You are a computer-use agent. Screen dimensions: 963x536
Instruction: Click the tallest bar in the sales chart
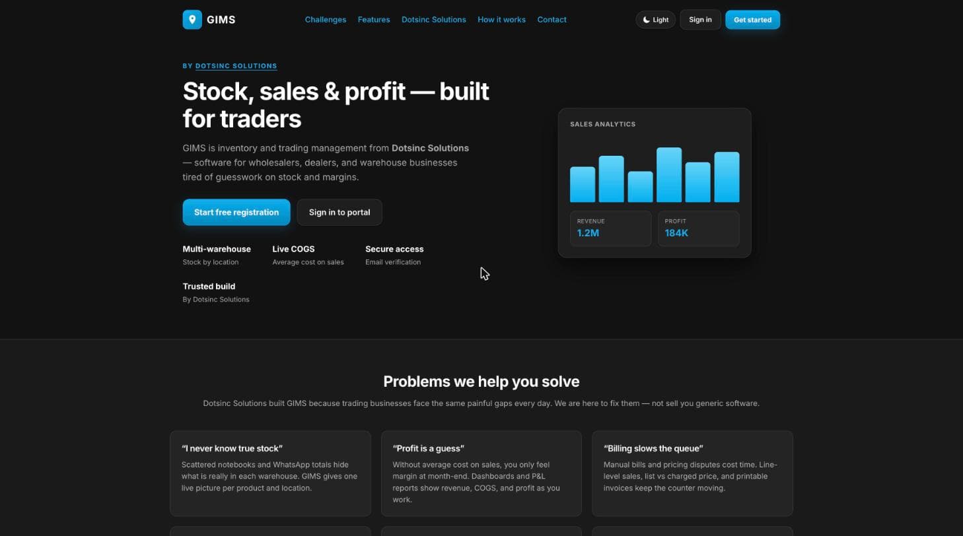point(669,175)
